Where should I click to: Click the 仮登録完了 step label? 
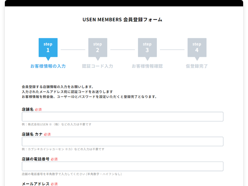tap(197, 65)
